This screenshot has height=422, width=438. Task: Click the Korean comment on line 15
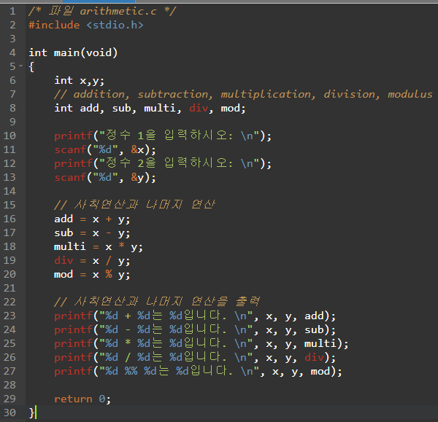tap(134, 205)
